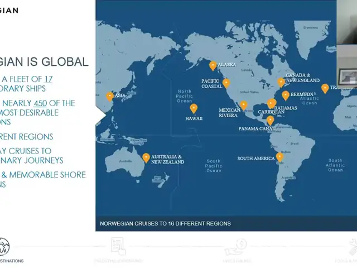Click the South Pacific Ocean label
Screen dimensions: 357x268
213,166
